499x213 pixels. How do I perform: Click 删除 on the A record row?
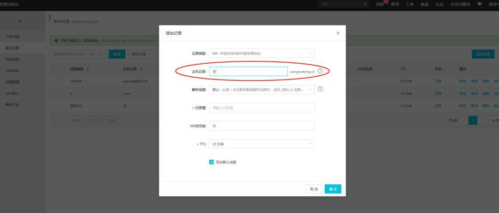486,94
